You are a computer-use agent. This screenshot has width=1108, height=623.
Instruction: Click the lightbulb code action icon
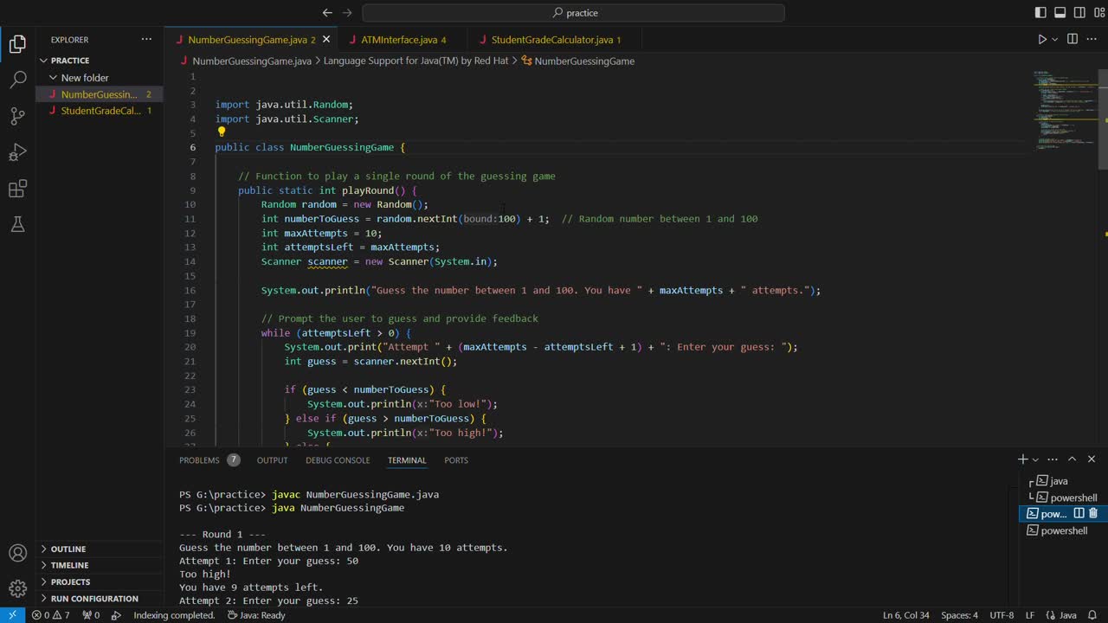pos(222,132)
